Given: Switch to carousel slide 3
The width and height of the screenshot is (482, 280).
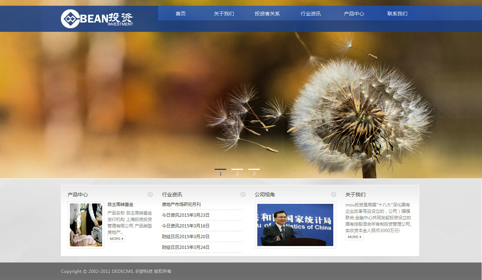Looking at the screenshot, I should [x=254, y=170].
